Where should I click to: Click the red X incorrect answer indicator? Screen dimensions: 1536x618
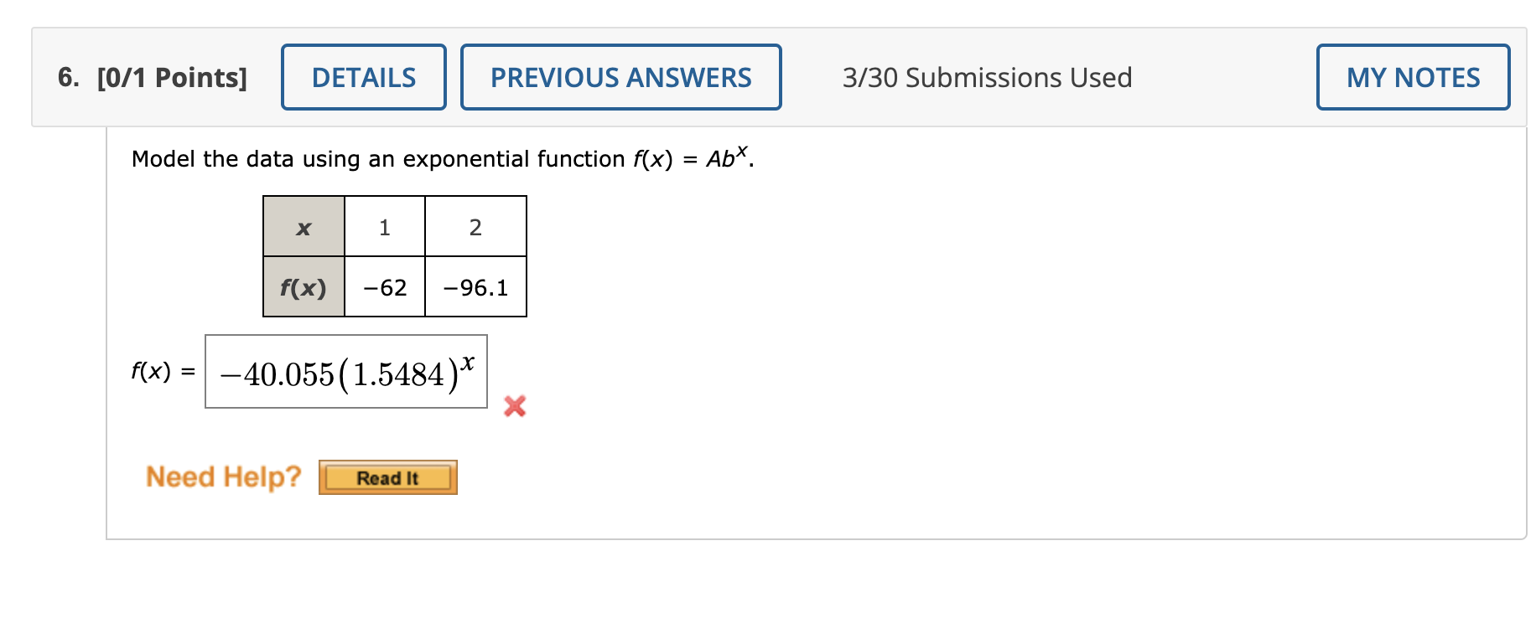point(515,406)
